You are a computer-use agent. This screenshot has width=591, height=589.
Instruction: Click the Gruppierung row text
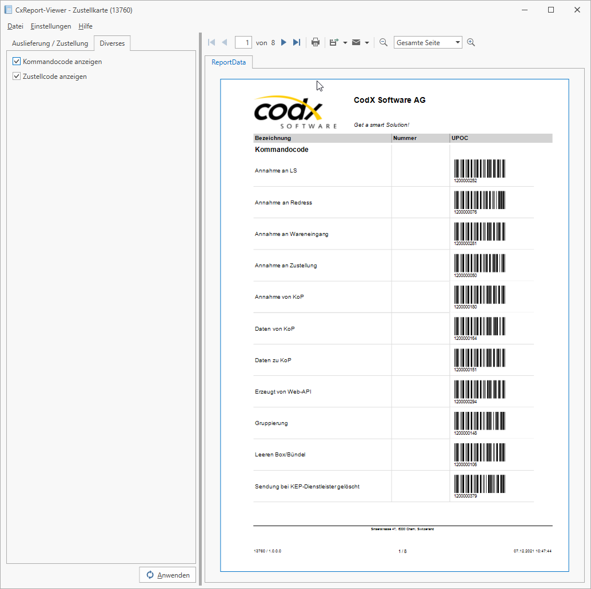[x=271, y=423]
